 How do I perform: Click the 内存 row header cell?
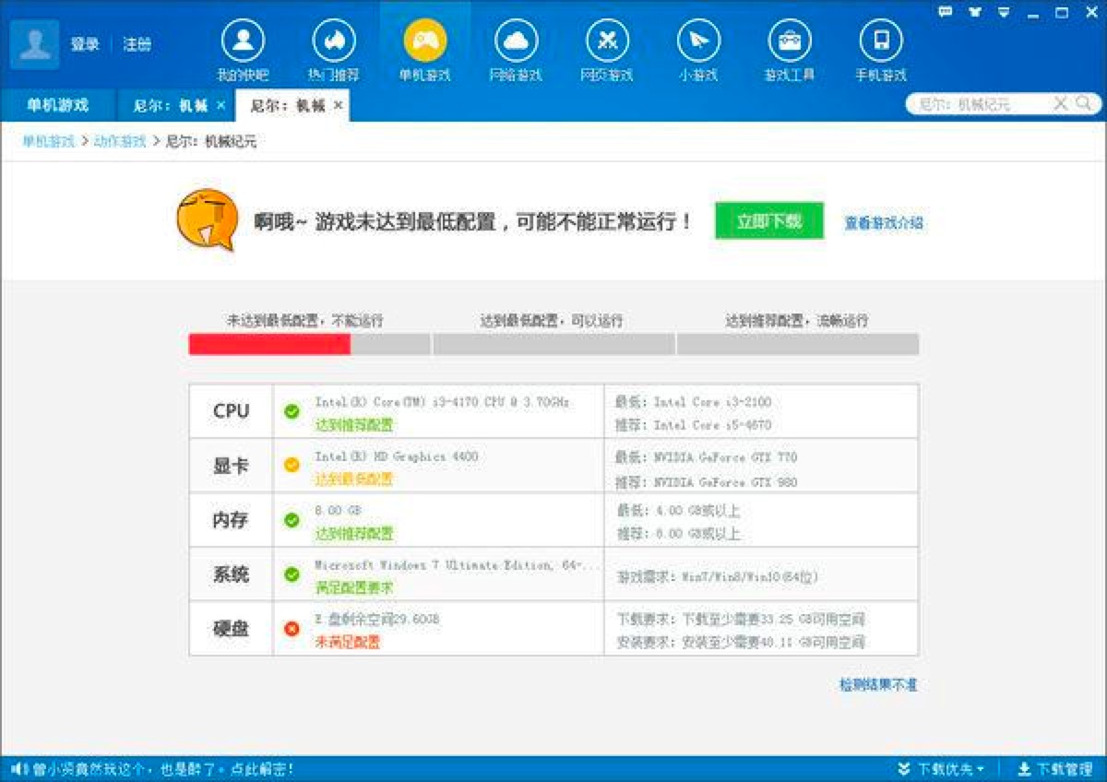click(231, 520)
